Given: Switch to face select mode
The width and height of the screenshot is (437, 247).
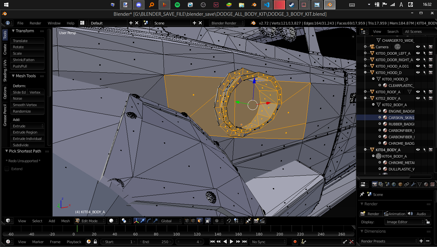Looking at the screenshot, I should point(200,221).
